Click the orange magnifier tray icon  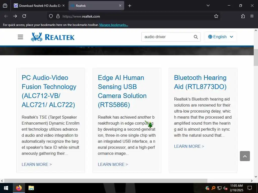coord(213,188)
